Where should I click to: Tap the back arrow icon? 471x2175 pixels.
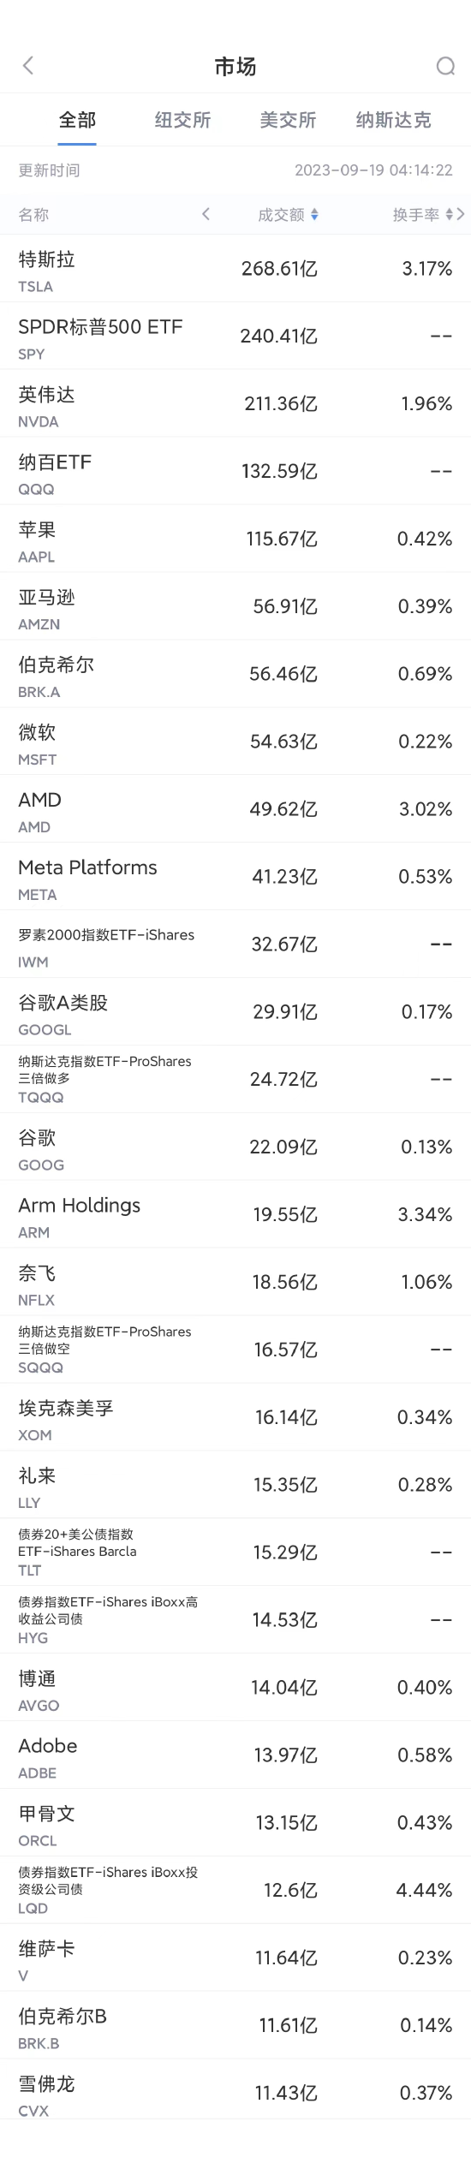tap(28, 66)
